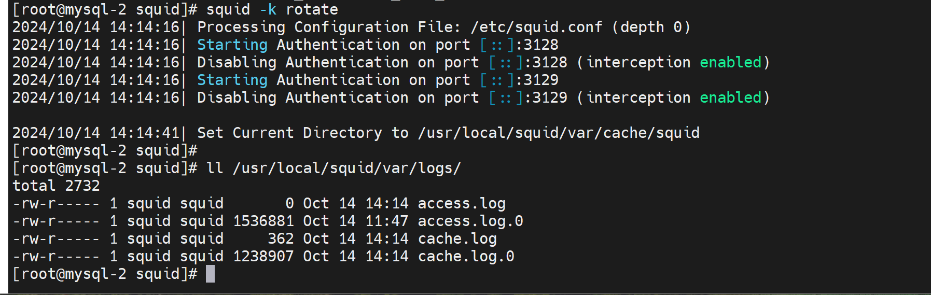Viewport: 931px width, 295px height.
Task: Click the 362-byte cache.log filename
Action: coord(457,238)
